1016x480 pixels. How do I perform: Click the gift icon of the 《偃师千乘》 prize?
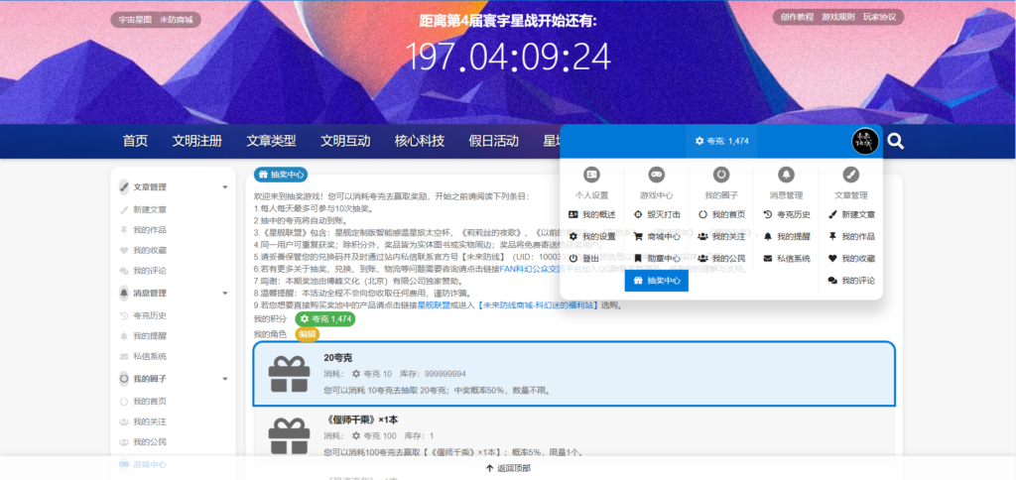289,435
